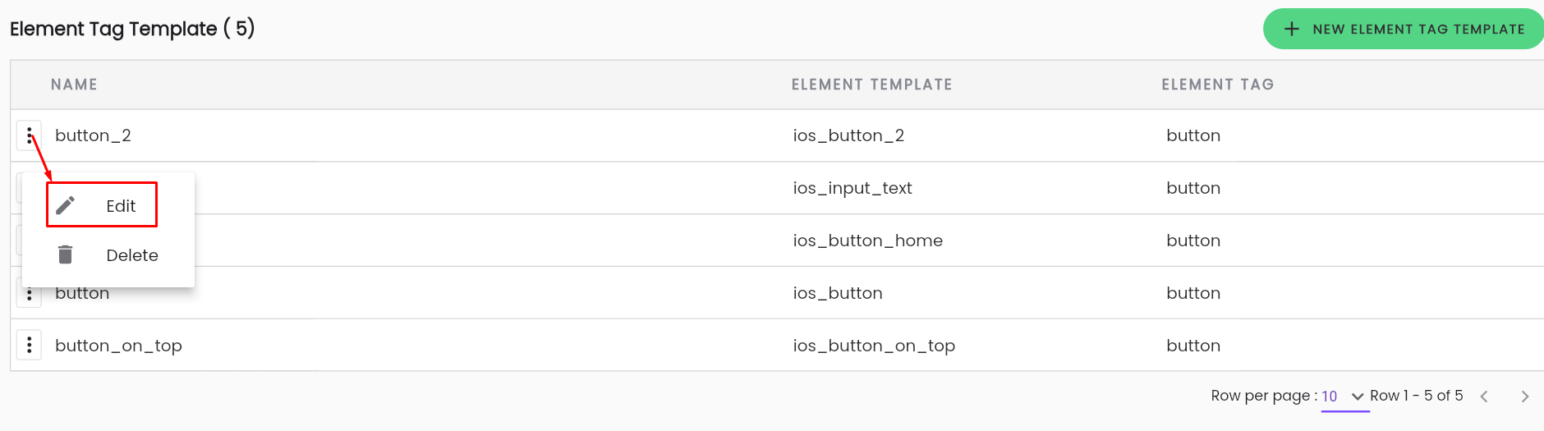
Task: Open the kebab menu for button_on_top row
Action: [x=29, y=346]
